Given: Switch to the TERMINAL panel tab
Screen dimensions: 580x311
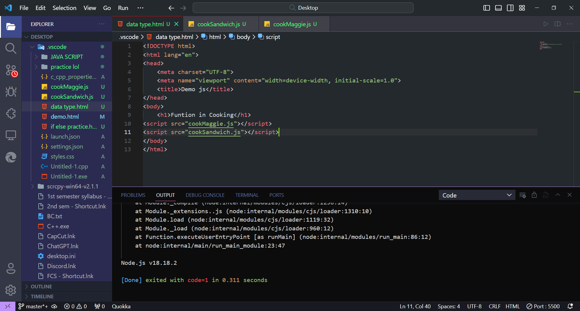Looking at the screenshot, I should (x=247, y=195).
